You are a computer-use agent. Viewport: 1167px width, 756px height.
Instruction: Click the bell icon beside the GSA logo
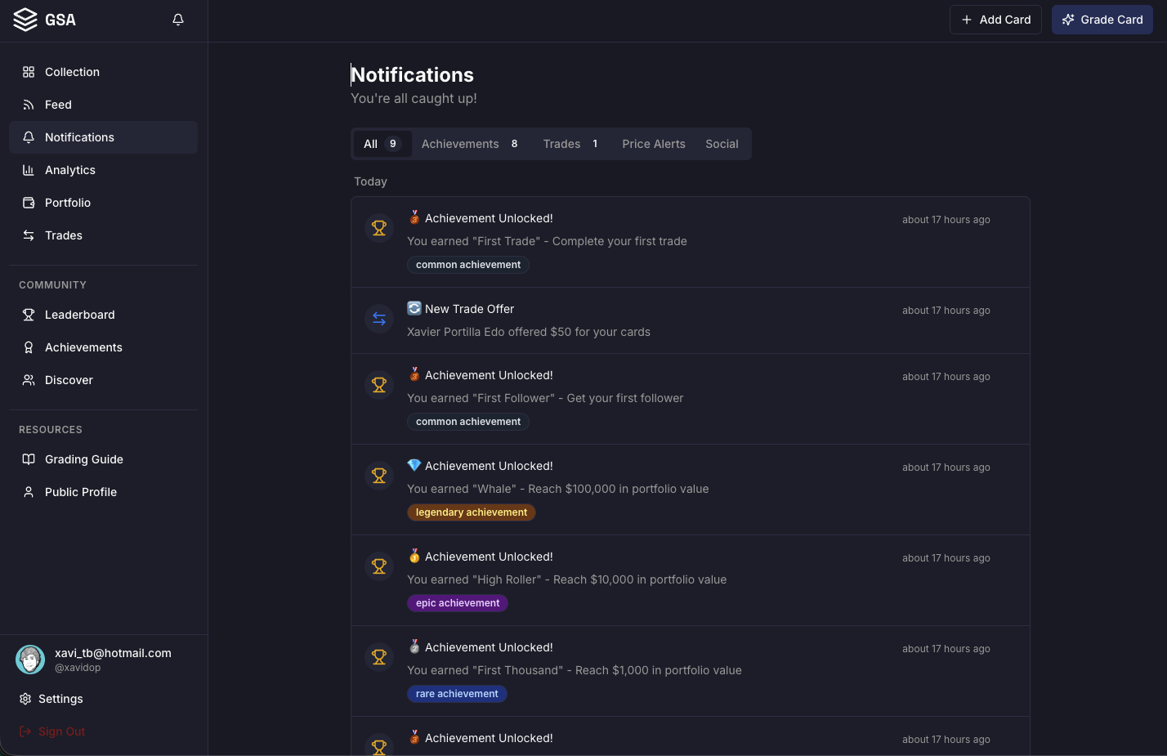point(178,20)
